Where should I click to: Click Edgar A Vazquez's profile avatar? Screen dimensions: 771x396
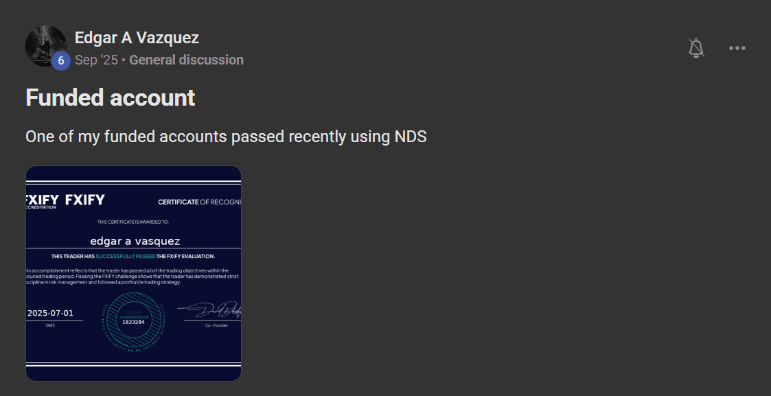point(45,45)
